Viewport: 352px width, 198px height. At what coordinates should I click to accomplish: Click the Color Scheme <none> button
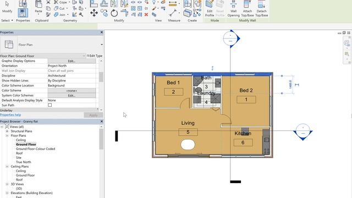pos(71,90)
